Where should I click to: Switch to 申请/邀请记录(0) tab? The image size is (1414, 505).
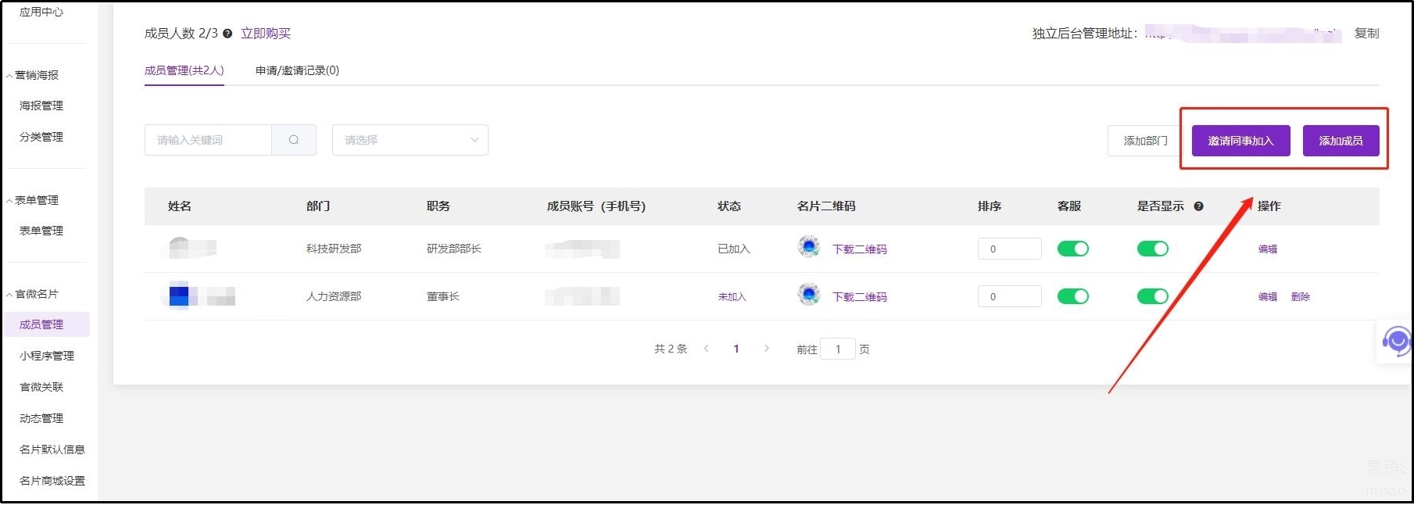click(x=297, y=70)
